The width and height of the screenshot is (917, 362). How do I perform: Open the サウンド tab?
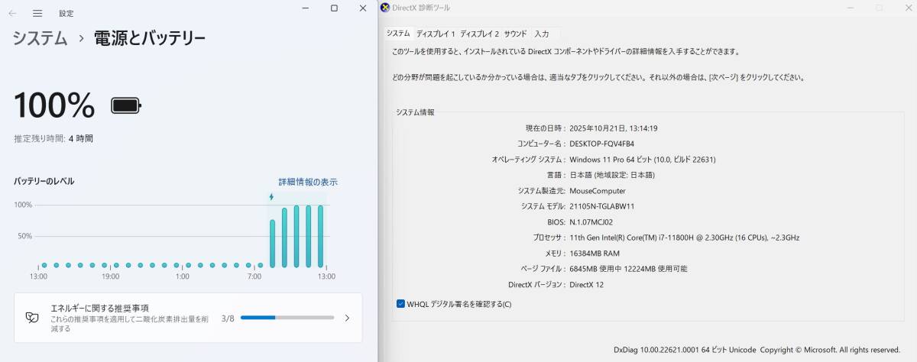[515, 34]
